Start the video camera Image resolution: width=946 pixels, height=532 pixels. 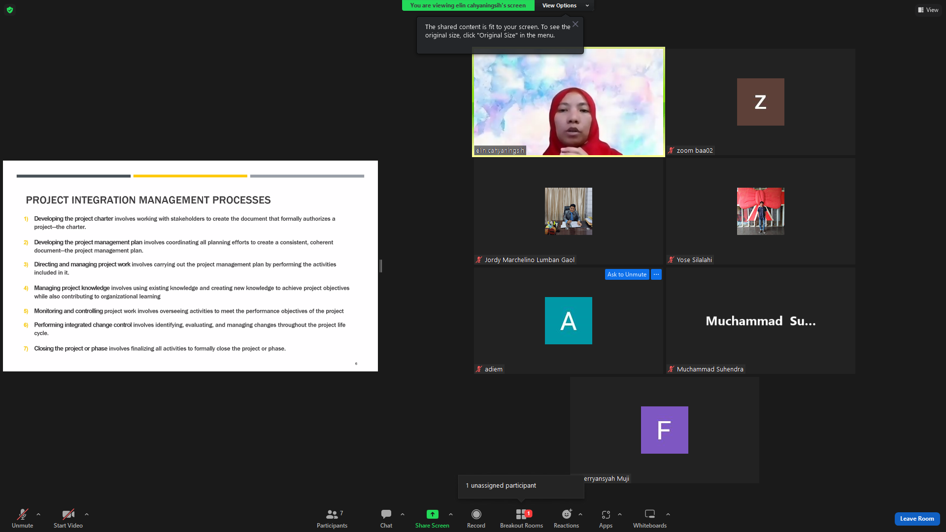click(68, 518)
